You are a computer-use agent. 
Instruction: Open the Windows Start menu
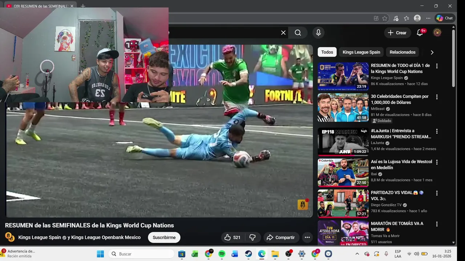(x=100, y=254)
